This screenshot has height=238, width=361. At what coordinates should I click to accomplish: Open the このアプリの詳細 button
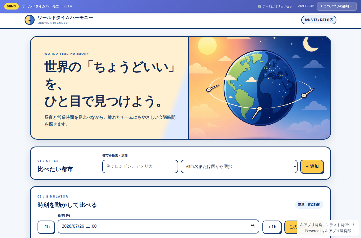point(337,6)
